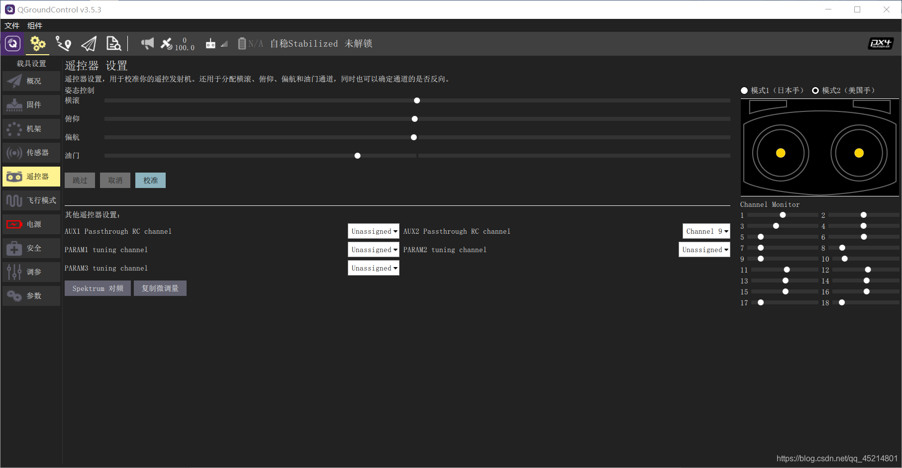This screenshot has height=468, width=902.
Task: Open PARAM1 tuning channel dropdown
Action: [374, 250]
